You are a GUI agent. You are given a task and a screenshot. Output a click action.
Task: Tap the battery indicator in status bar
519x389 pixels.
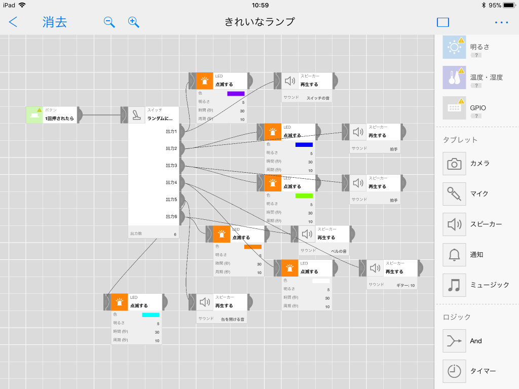tap(509, 5)
